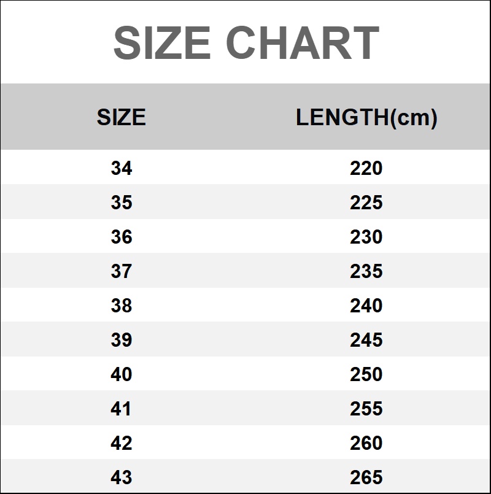Select the SIZE column header
Image resolution: width=491 pixels, height=494 pixels.
[x=122, y=117]
